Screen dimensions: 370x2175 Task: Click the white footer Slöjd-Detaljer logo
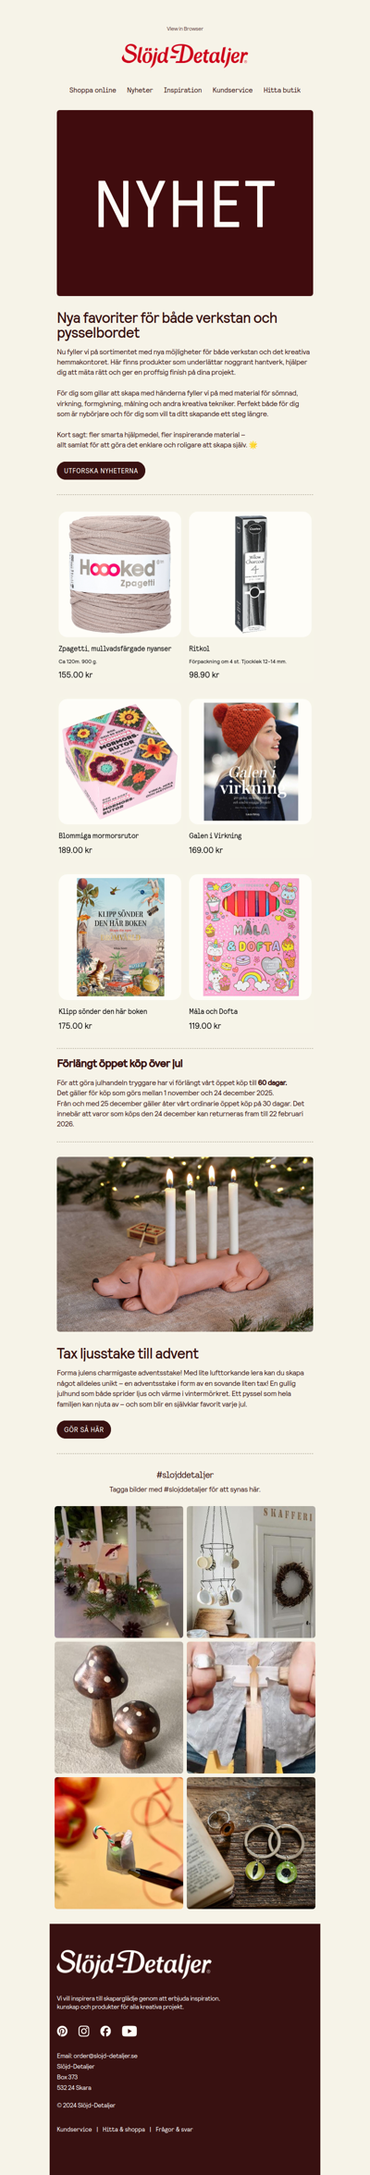pyautogui.click(x=134, y=1962)
